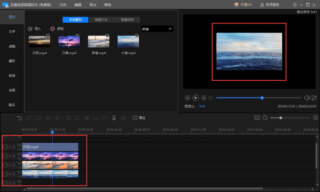Mute track 3 speaker icon
Image resolution: width=320 pixels, height=192 pixels.
pos(19,167)
